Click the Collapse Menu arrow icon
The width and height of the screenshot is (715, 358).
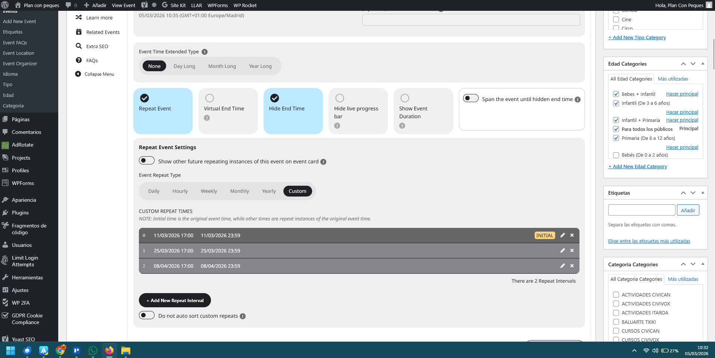click(78, 74)
